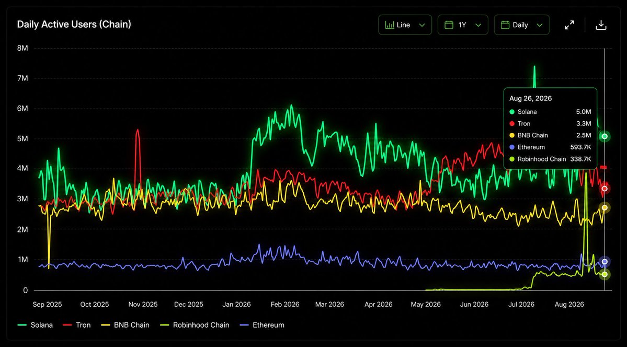Click the Robinhood Chain data point marker
The width and height of the screenshot is (627, 347).
605,274
